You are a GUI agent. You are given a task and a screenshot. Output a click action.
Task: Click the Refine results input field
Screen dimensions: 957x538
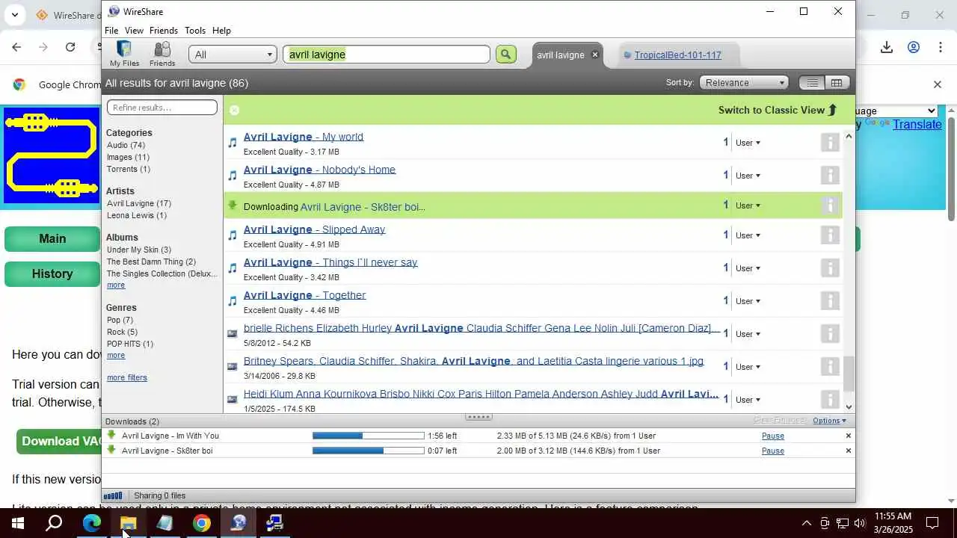point(162,108)
